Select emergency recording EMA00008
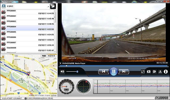Screen dimensions: 170x100 click(x=27, y=49)
